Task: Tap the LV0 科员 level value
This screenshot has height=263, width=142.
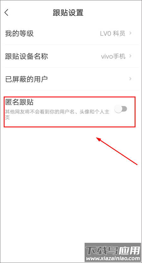Action: [x=113, y=33]
